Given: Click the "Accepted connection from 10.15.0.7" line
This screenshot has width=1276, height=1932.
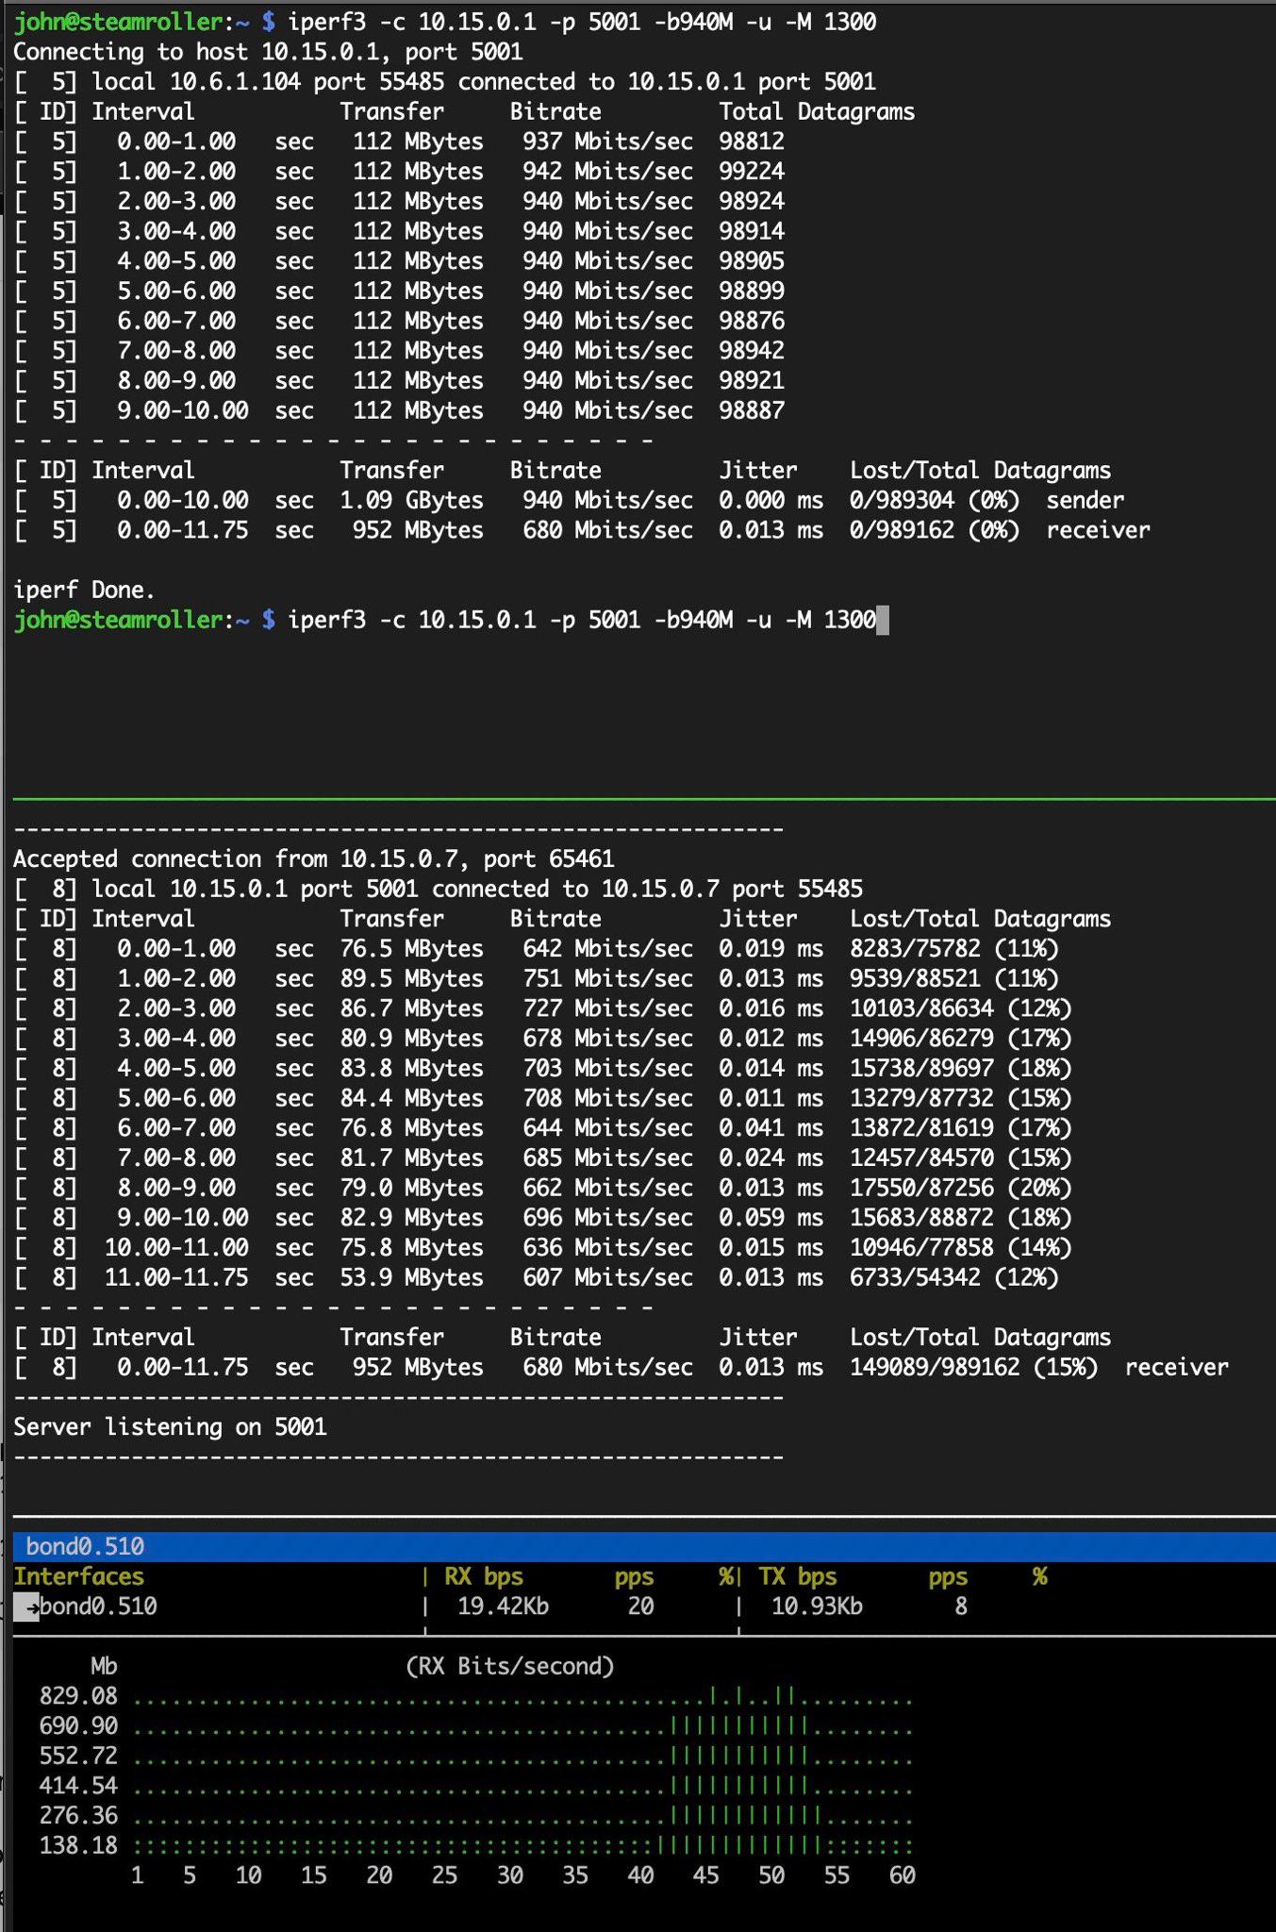Looking at the screenshot, I should (313, 858).
